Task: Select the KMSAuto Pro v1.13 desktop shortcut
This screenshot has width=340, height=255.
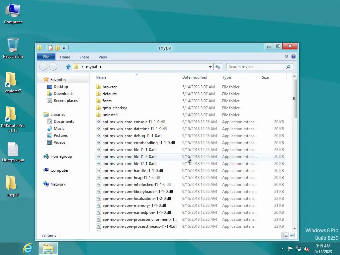Action: pos(13,119)
